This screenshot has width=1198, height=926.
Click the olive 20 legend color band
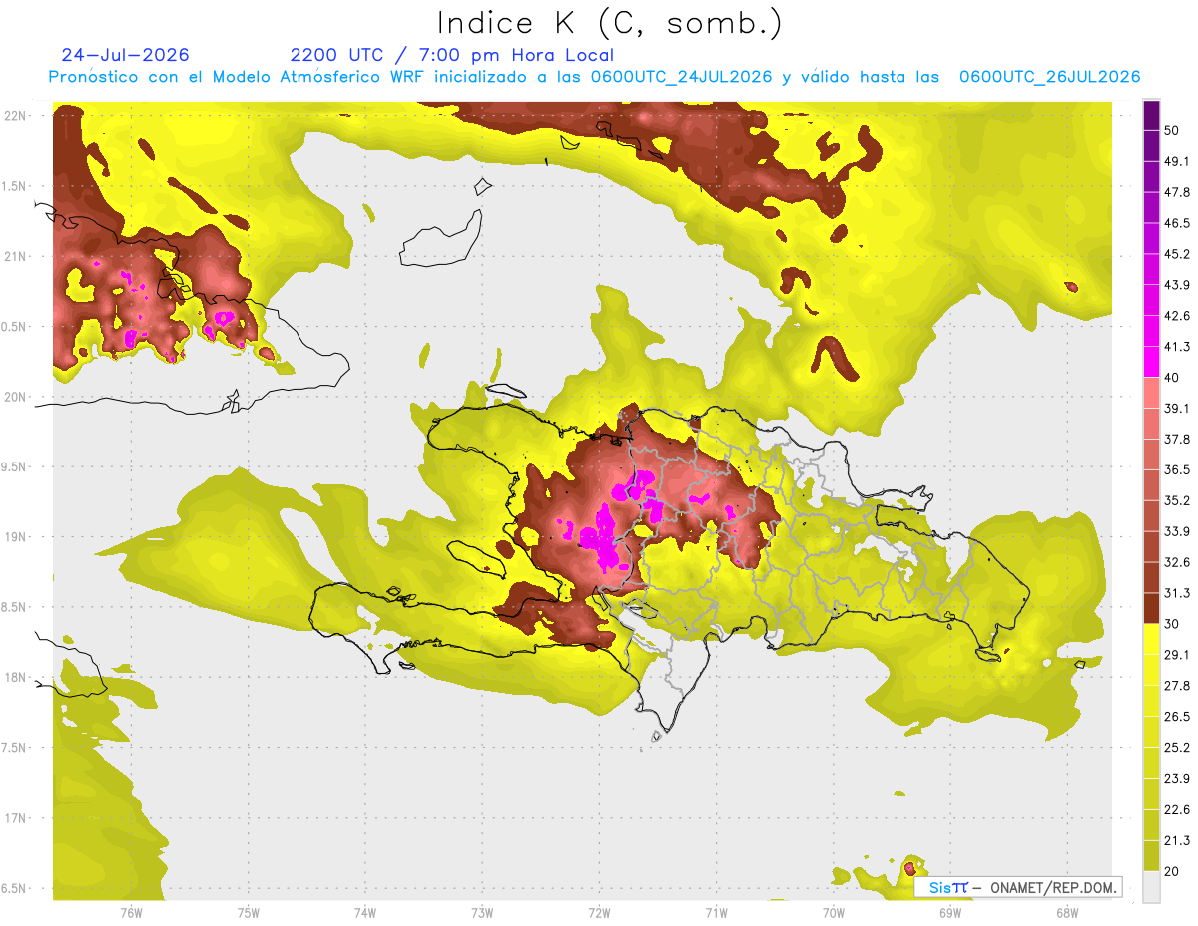coord(1151,855)
